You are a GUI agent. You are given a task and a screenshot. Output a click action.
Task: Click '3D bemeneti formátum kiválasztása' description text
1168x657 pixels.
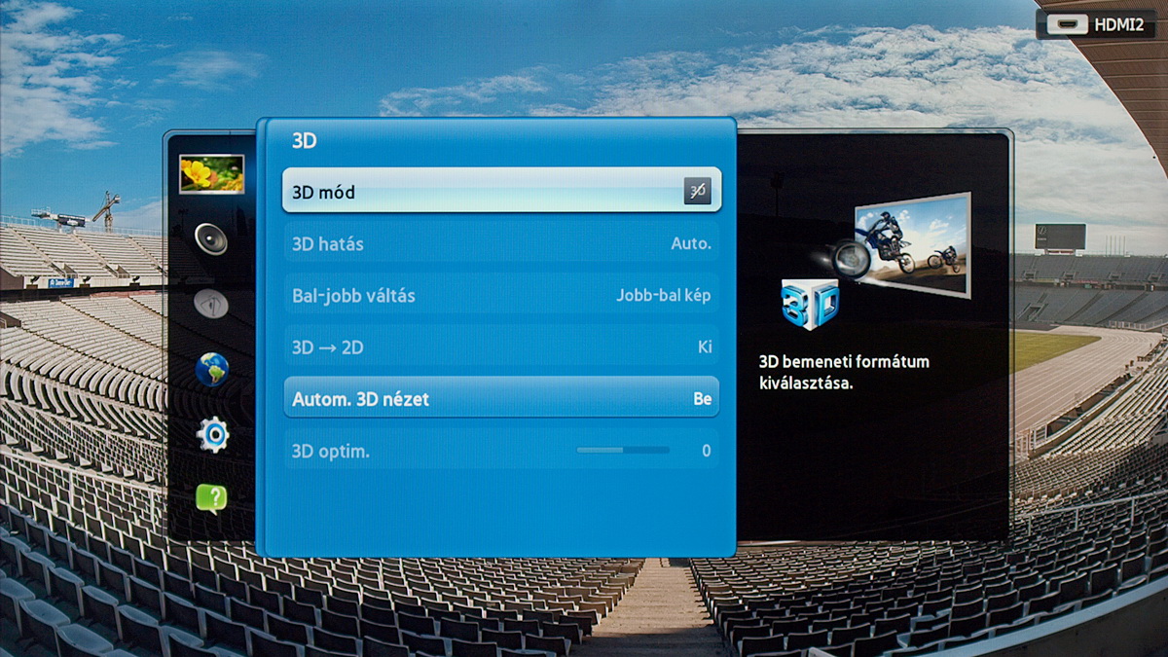pos(843,373)
